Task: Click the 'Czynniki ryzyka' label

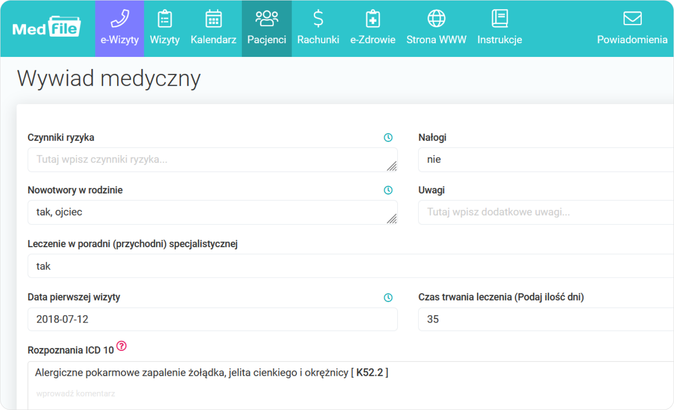Action: (61, 137)
